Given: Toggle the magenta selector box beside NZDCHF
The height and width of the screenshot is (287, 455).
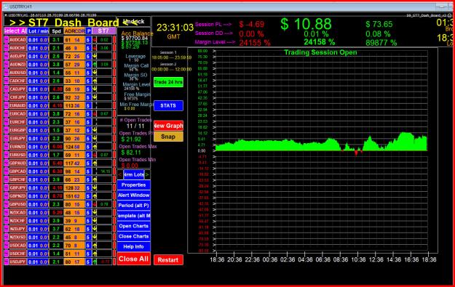Looking at the screenshot, I should coord(6,220).
